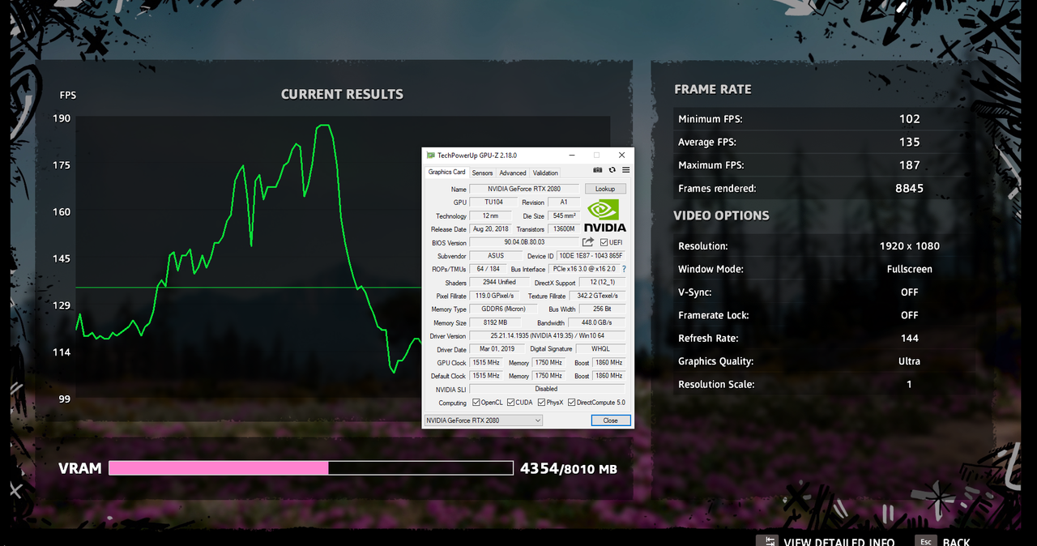Screen dimensions: 1037x546
Task: Click the Esc key icon beside BACK
Action: tap(925, 542)
